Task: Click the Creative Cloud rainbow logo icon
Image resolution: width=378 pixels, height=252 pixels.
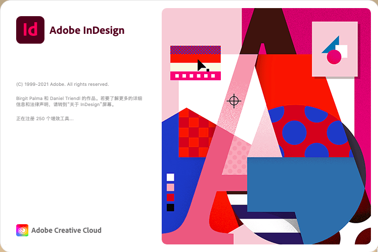Action: click(x=22, y=230)
